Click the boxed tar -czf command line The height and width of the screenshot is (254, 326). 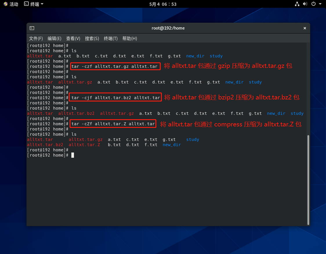115,66
